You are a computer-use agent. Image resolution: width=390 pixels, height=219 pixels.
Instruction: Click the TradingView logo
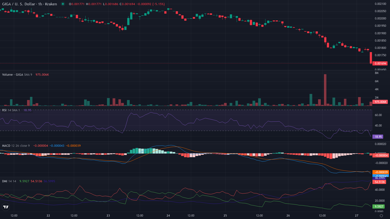[6, 207]
